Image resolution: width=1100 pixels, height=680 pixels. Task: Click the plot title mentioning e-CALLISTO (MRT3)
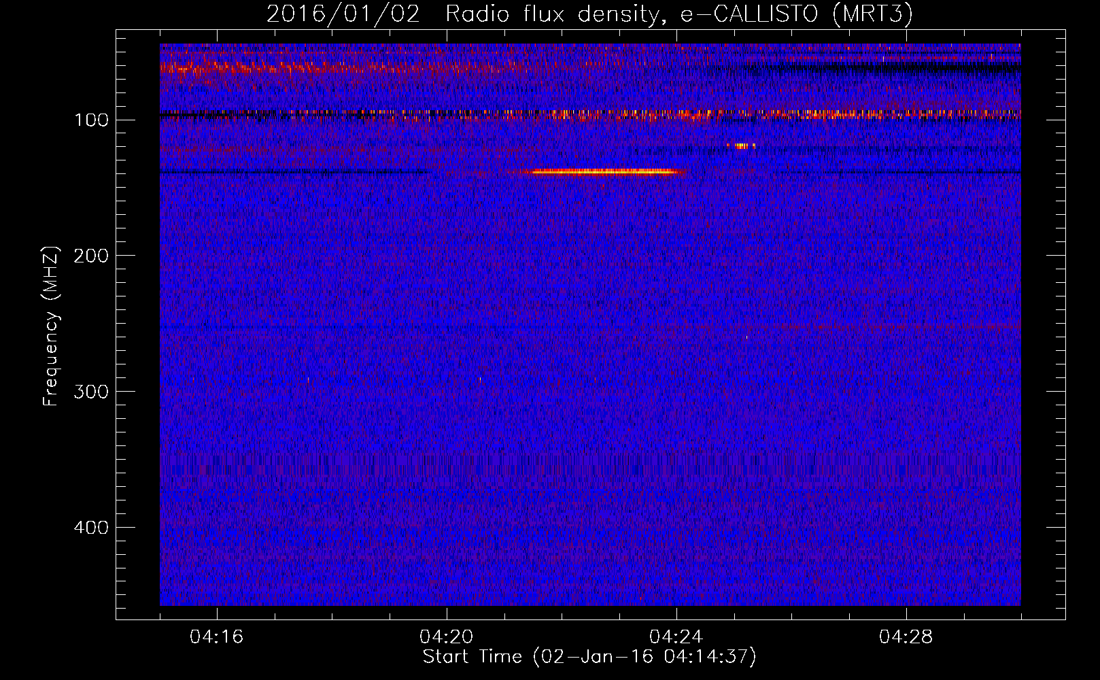click(589, 14)
